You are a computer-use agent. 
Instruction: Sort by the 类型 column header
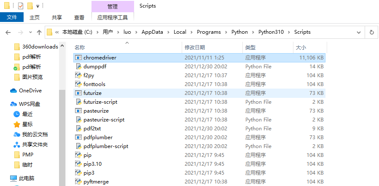pos(268,48)
